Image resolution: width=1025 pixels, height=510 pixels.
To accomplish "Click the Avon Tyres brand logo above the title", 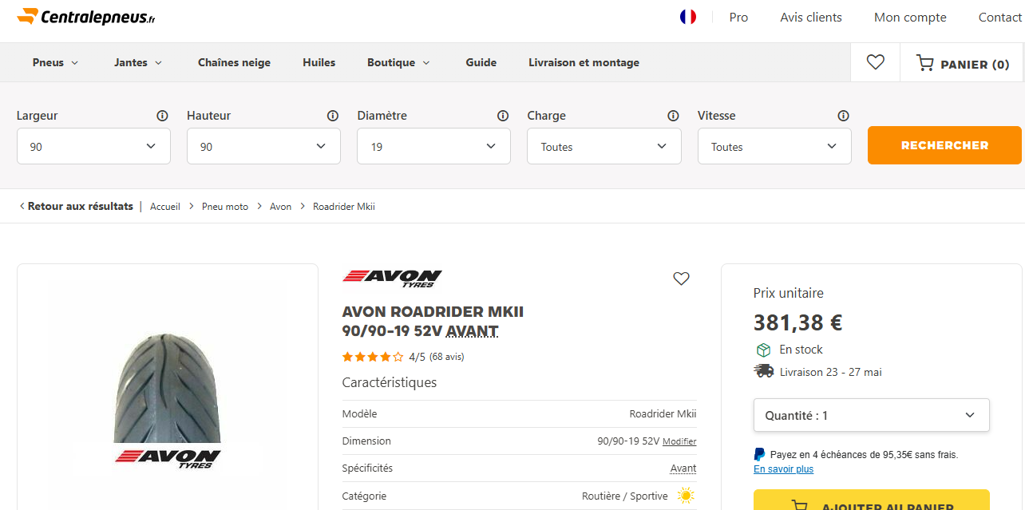I will pos(392,278).
